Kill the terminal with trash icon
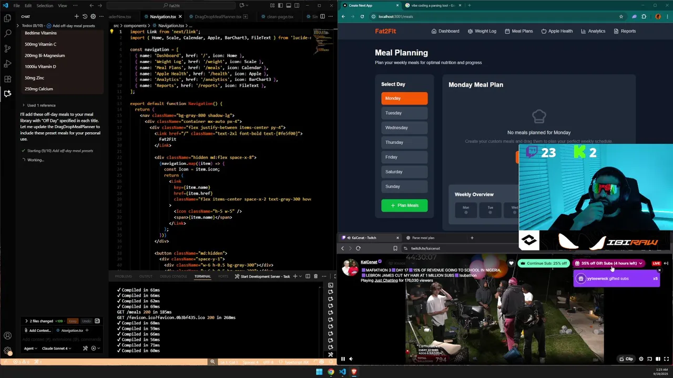Image resolution: width=673 pixels, height=378 pixels. point(315,276)
